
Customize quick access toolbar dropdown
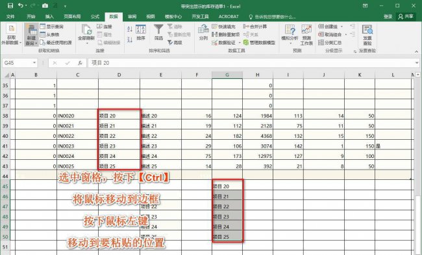click(x=65, y=6)
